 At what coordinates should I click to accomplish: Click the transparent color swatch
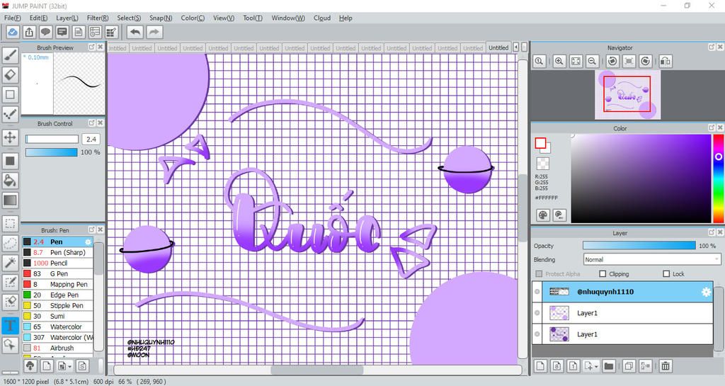pyautogui.click(x=543, y=163)
